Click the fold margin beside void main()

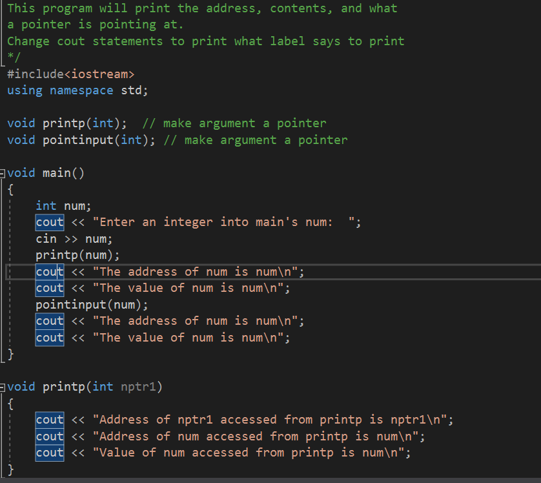point(5,172)
